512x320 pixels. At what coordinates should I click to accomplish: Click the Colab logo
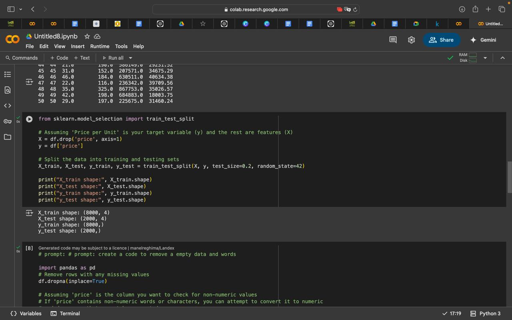pyautogui.click(x=12, y=39)
